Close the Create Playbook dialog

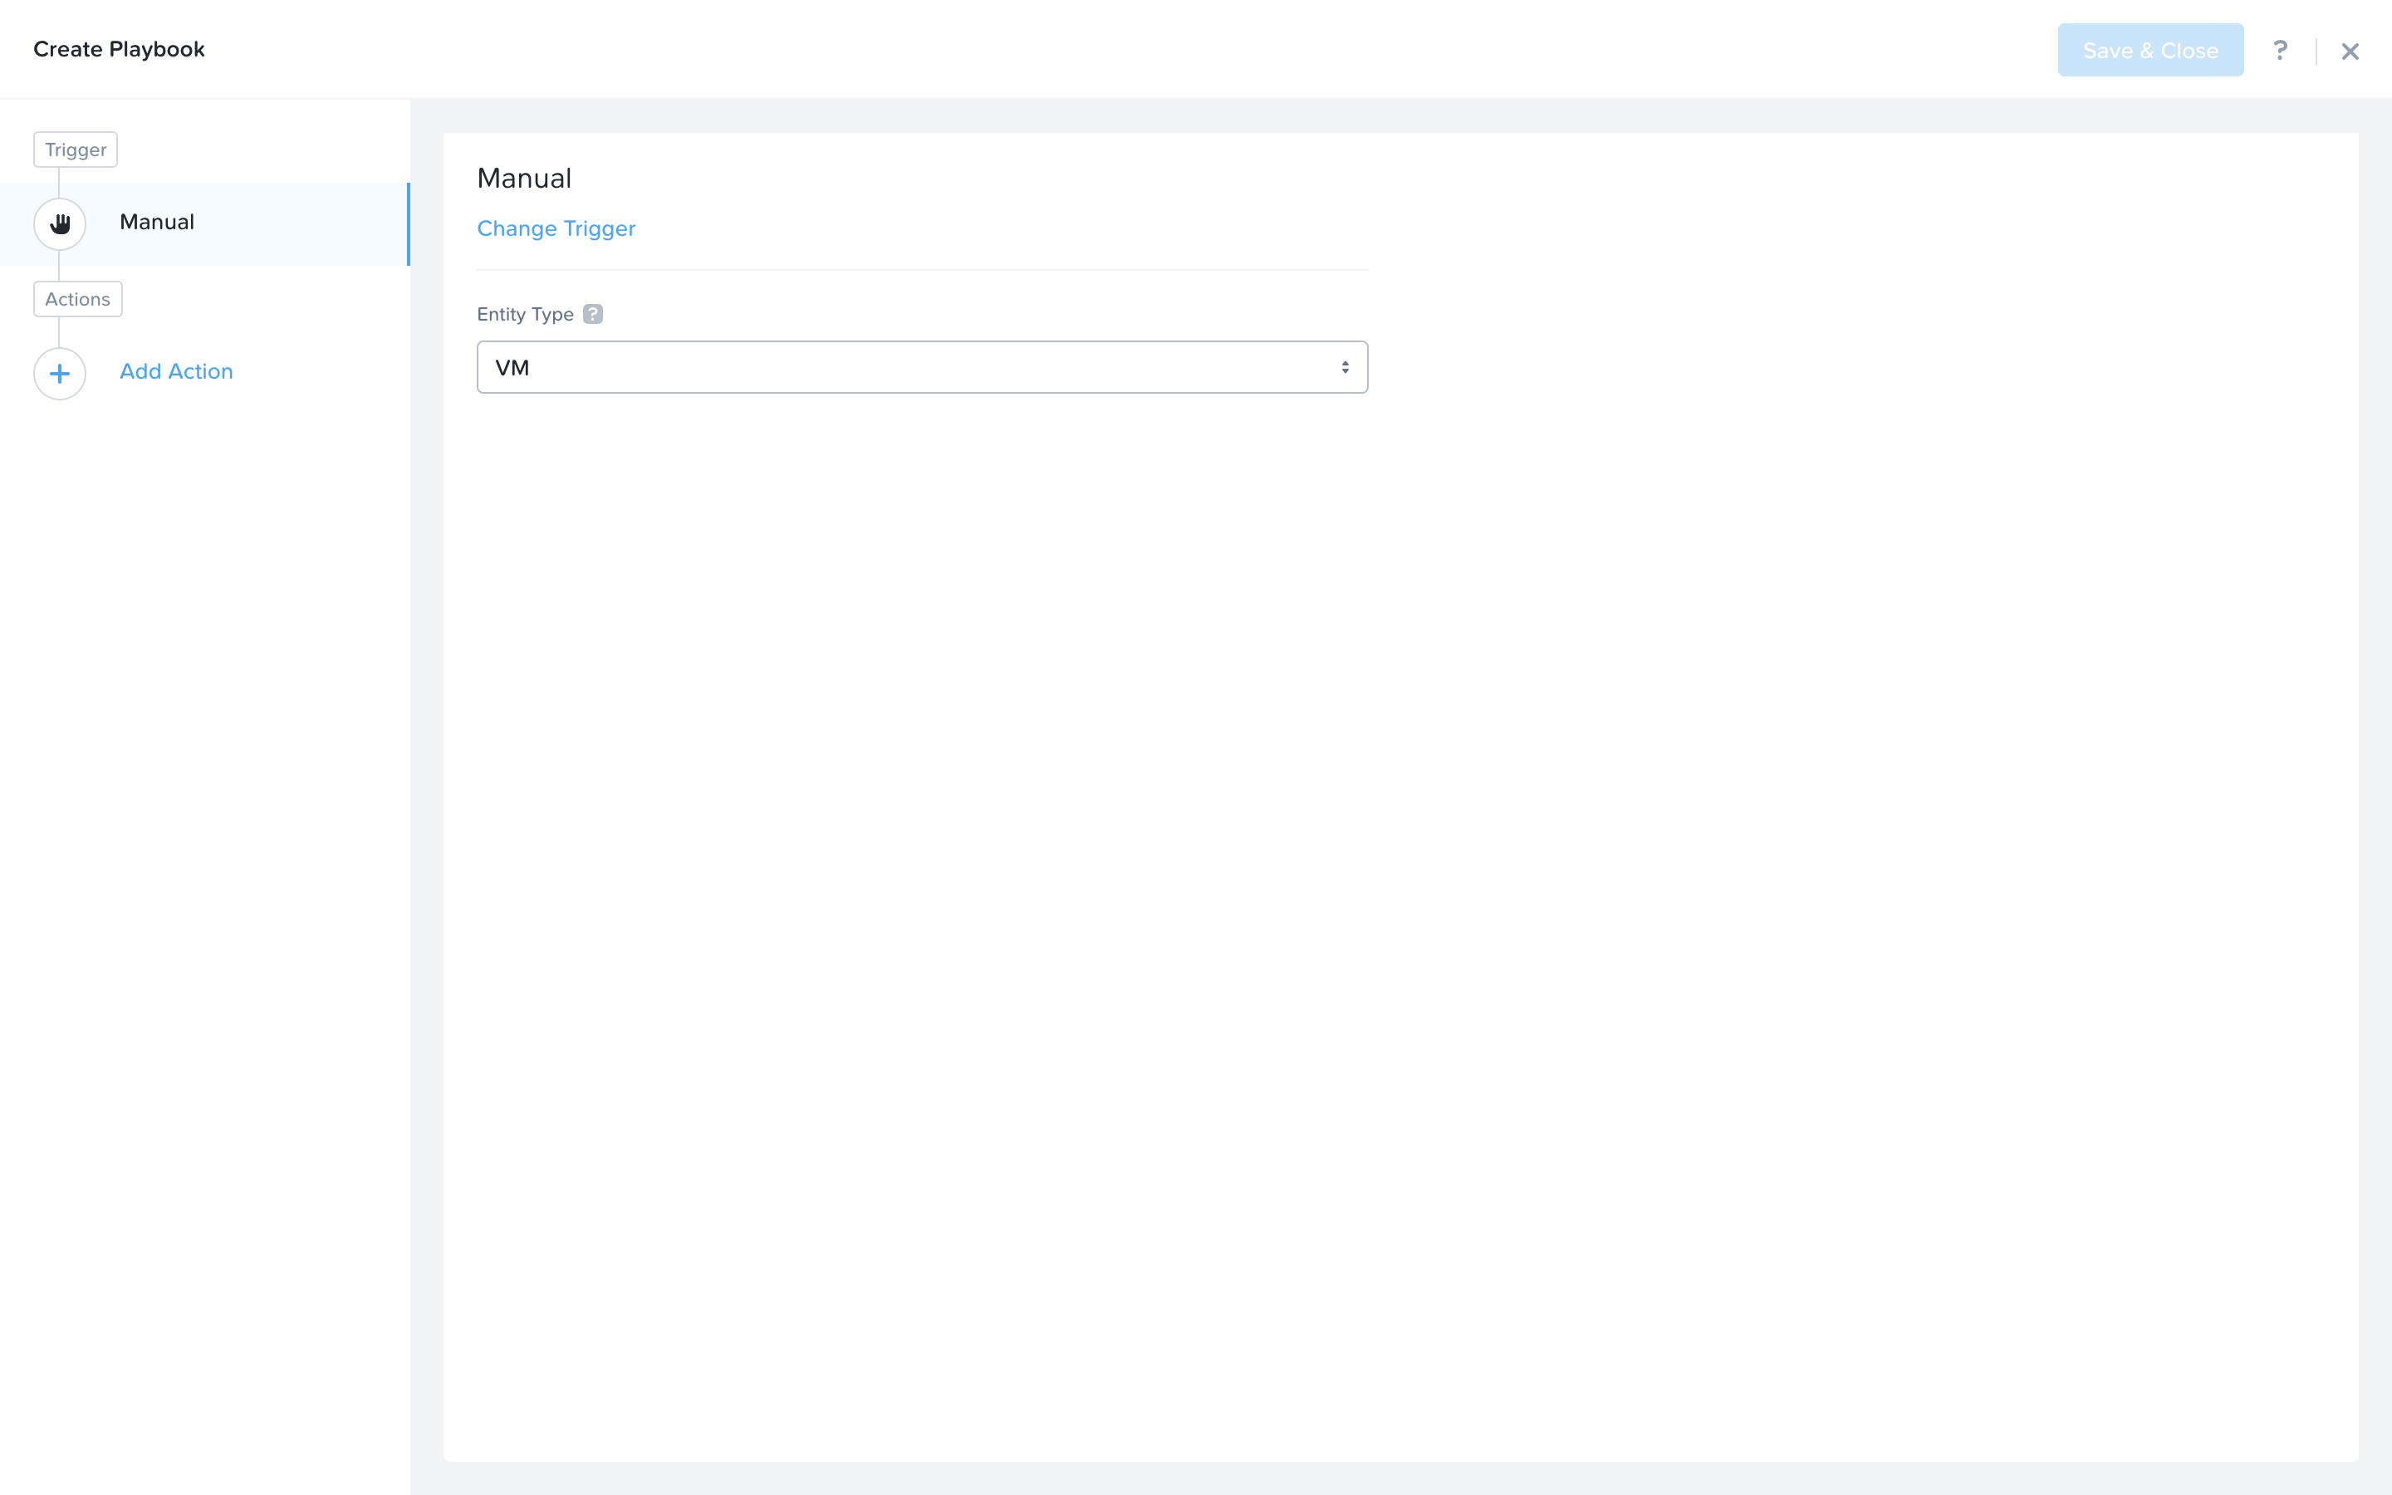[2350, 51]
